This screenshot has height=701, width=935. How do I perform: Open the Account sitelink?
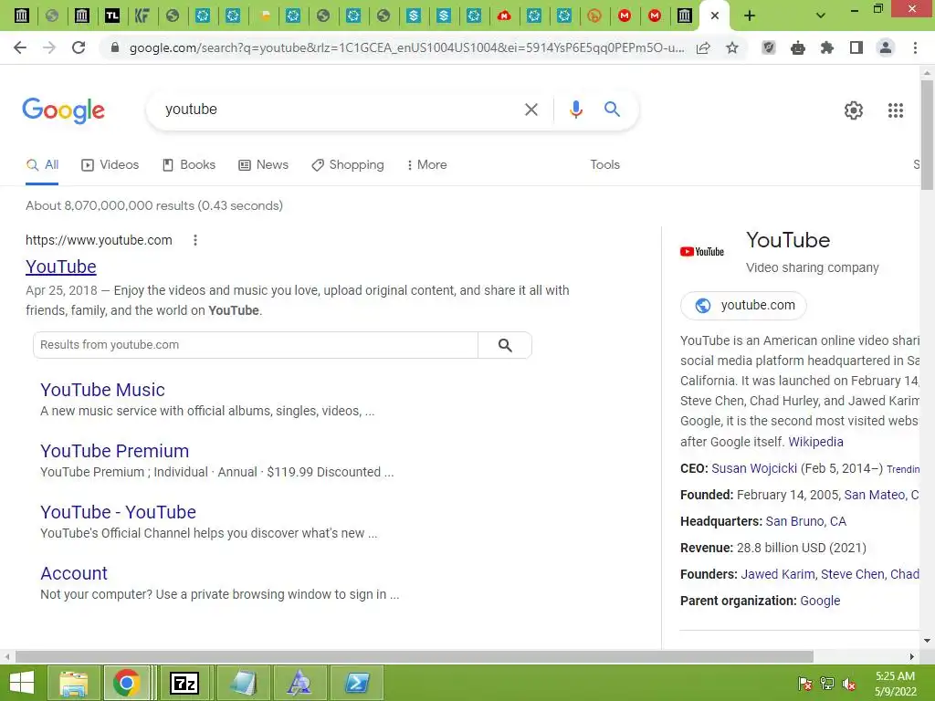[74, 573]
